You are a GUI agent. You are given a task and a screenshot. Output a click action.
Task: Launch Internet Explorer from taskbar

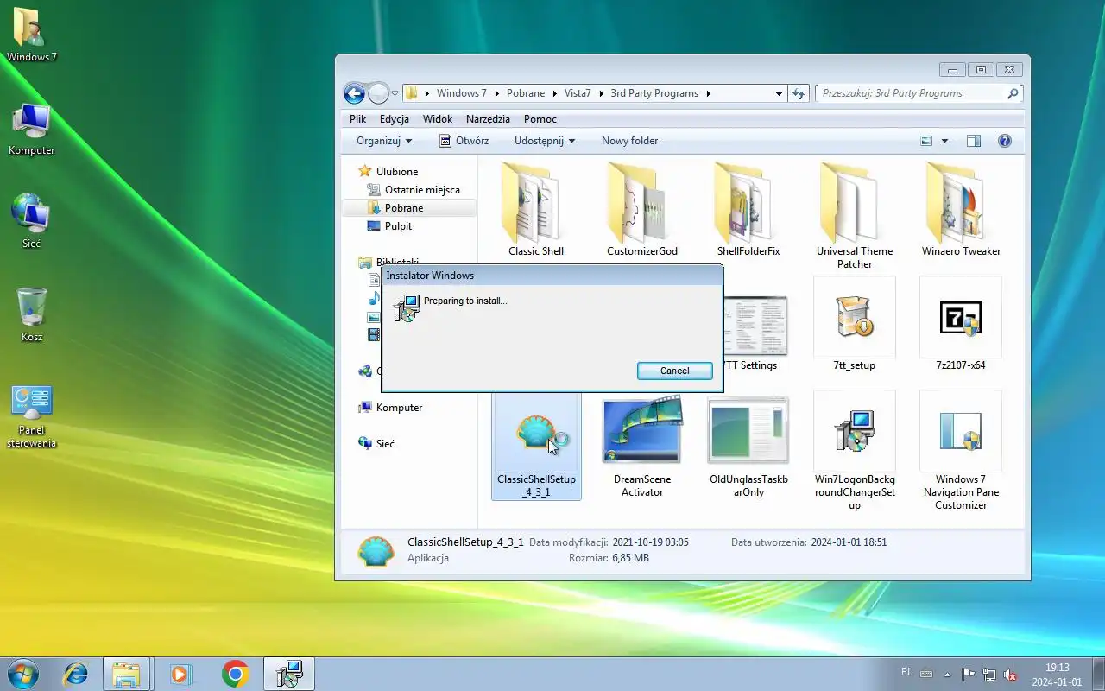[76, 674]
